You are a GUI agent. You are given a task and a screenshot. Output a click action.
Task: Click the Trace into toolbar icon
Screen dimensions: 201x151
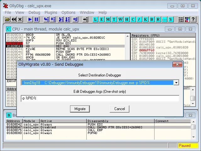click(x=61, y=20)
